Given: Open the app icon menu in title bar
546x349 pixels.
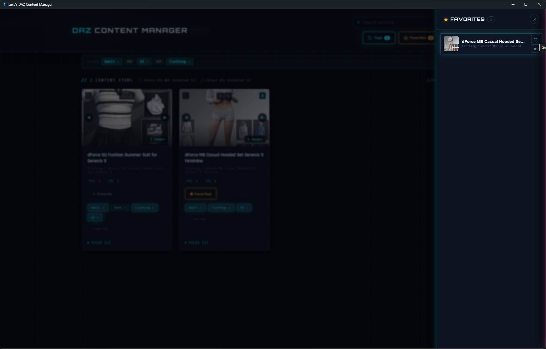Looking at the screenshot, I should click(x=4, y=4).
